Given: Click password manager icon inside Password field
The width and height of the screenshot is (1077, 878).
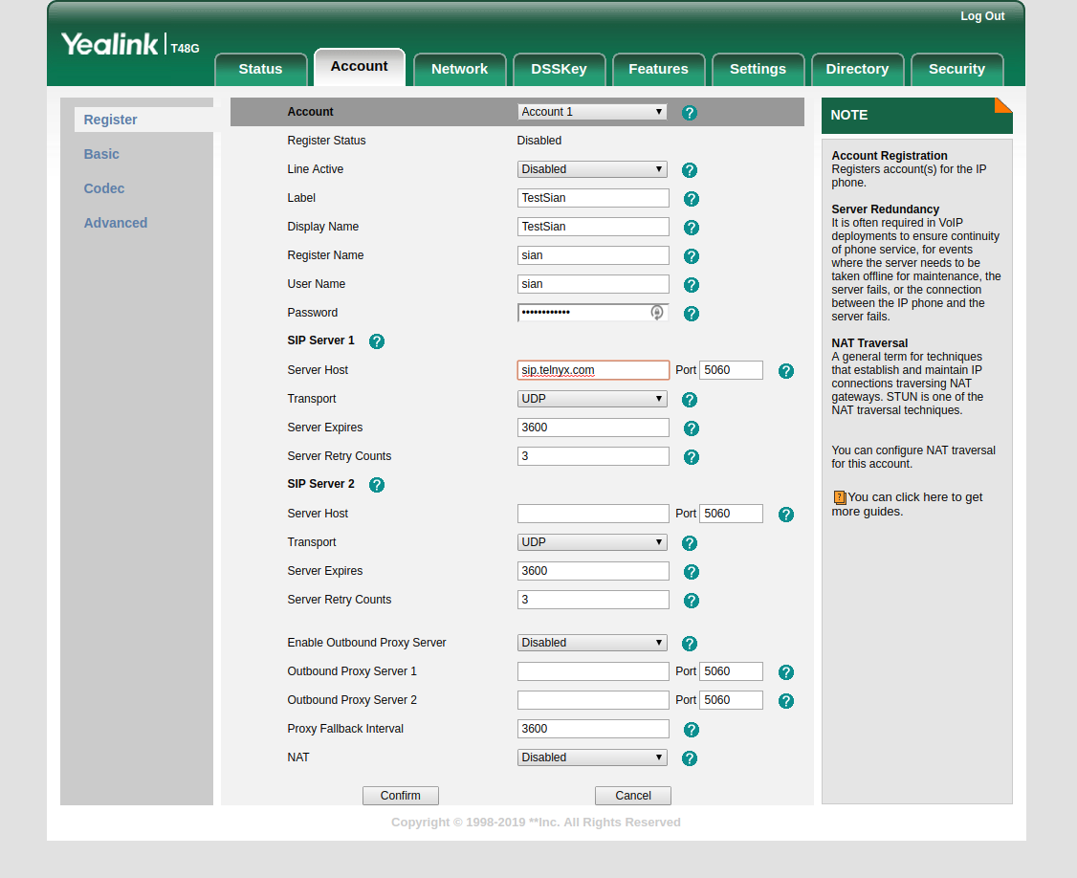Looking at the screenshot, I should 657,313.
